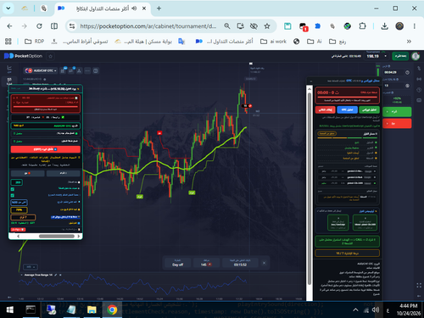424x318 pixels.
Task: Collapse the Average True Range indicator pane
Action: [x=21, y=275]
